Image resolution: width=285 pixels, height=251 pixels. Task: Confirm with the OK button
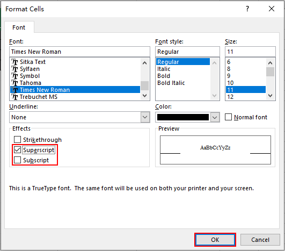(x=215, y=240)
